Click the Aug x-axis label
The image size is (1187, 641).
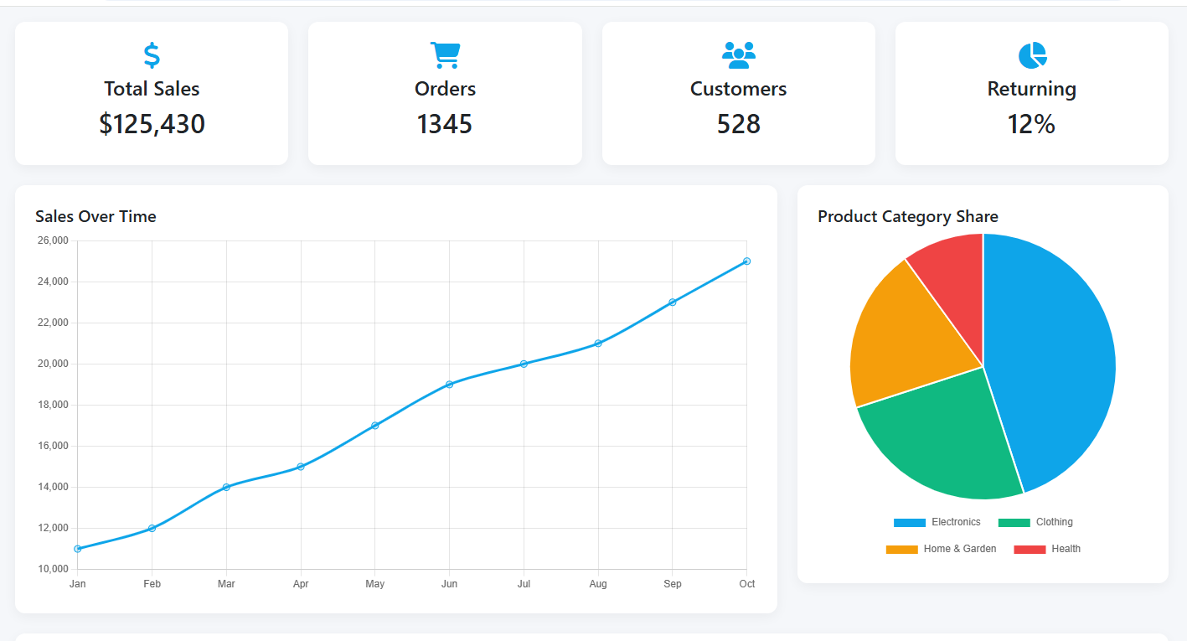point(598,584)
